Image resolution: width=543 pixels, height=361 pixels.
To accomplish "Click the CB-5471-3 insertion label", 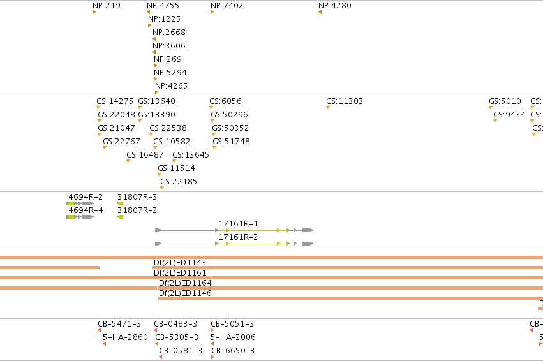I will [119, 324].
